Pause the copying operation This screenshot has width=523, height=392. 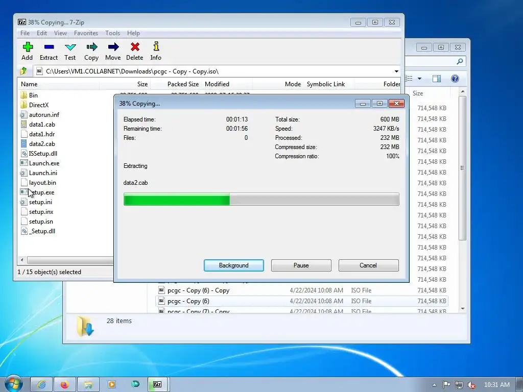[301, 265]
